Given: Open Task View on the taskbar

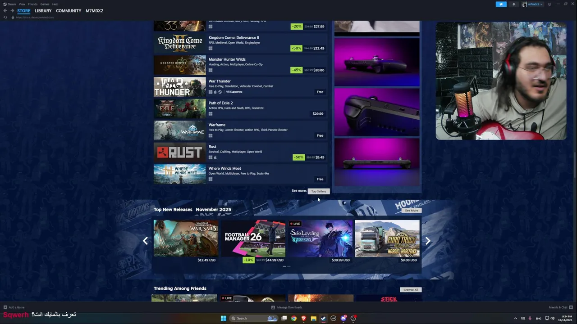Looking at the screenshot, I should point(284,318).
